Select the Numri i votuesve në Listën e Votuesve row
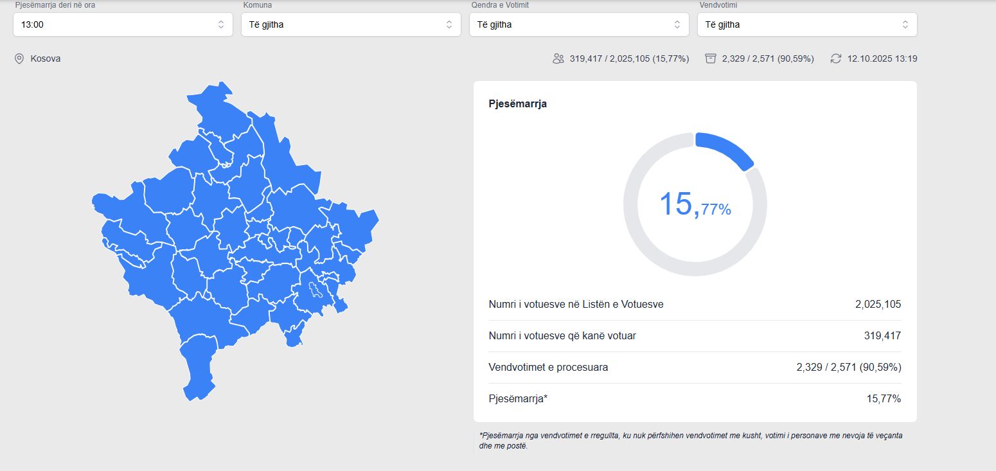The image size is (996, 471). (695, 305)
